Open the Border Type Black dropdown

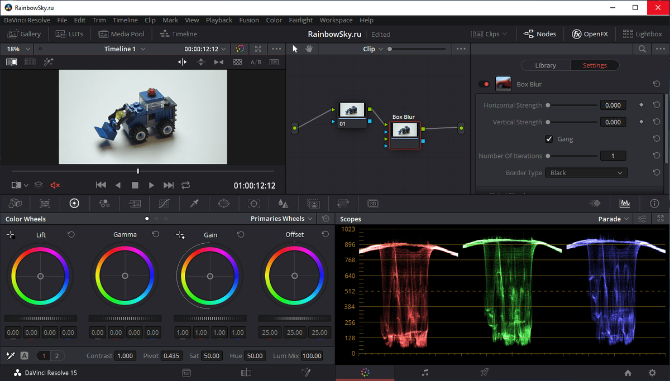click(586, 173)
